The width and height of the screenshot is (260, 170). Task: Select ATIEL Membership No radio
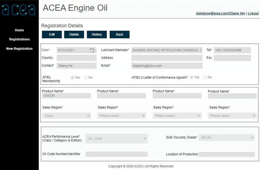point(86,78)
